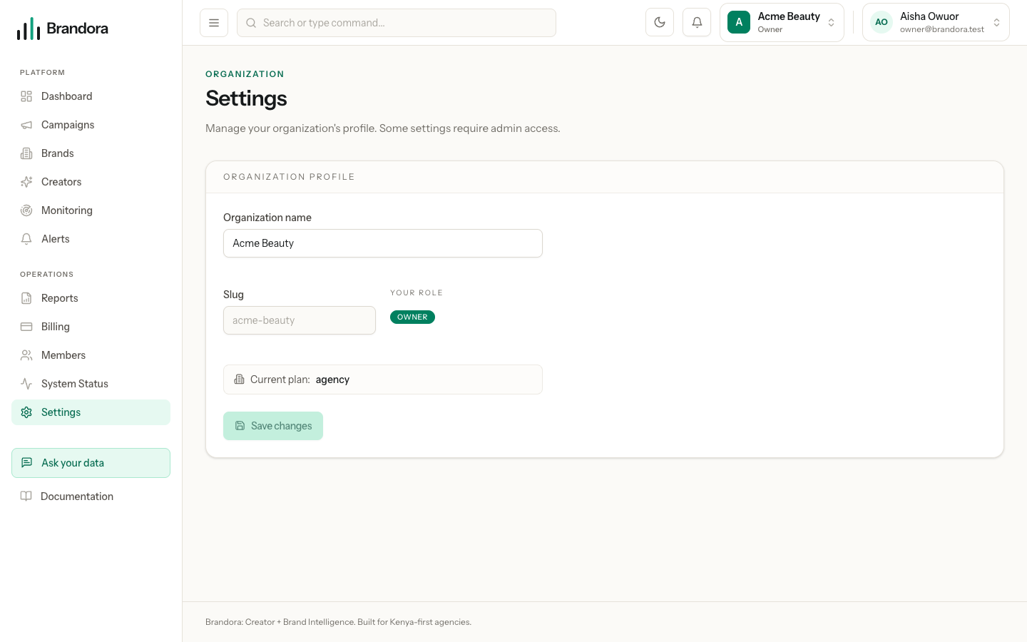1027x642 pixels.
Task: Open Campaigns from sidebar
Action: [91, 125]
